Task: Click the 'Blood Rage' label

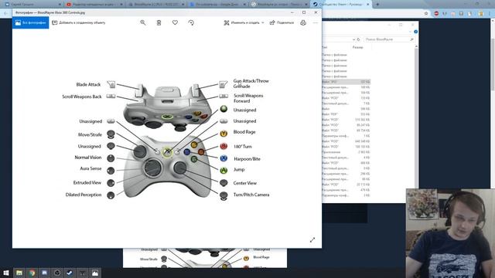Action: (244, 132)
